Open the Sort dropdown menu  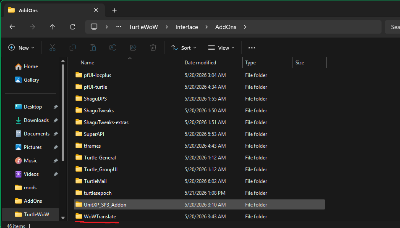pos(183,48)
